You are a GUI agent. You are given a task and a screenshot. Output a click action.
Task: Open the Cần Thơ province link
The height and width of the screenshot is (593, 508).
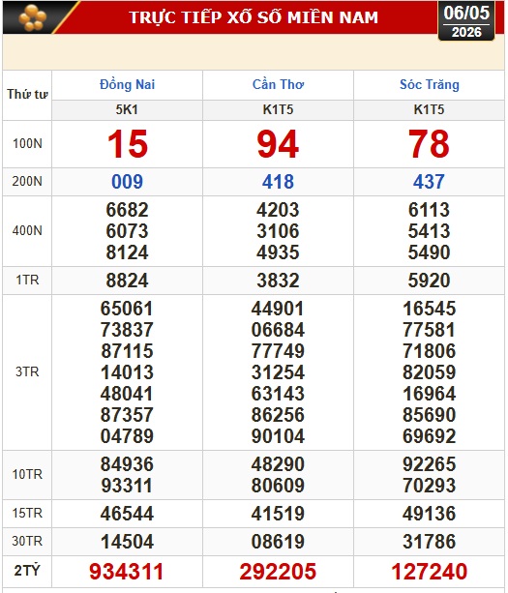[278, 84]
